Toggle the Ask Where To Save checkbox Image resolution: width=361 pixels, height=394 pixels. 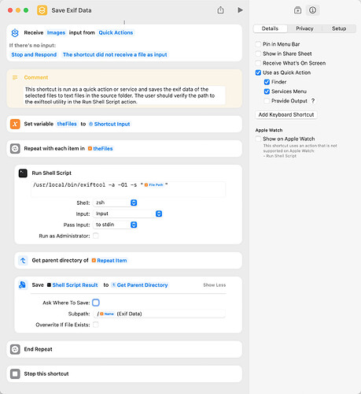pos(96,303)
